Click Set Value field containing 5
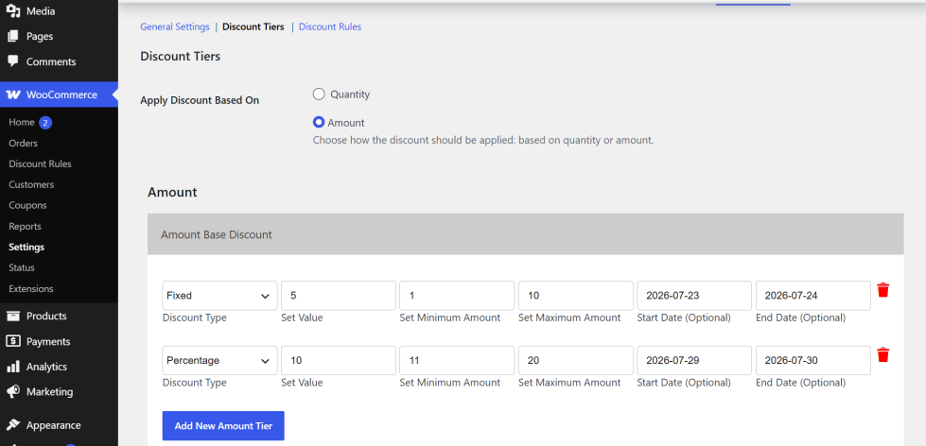The height and width of the screenshot is (446, 926). coord(339,296)
